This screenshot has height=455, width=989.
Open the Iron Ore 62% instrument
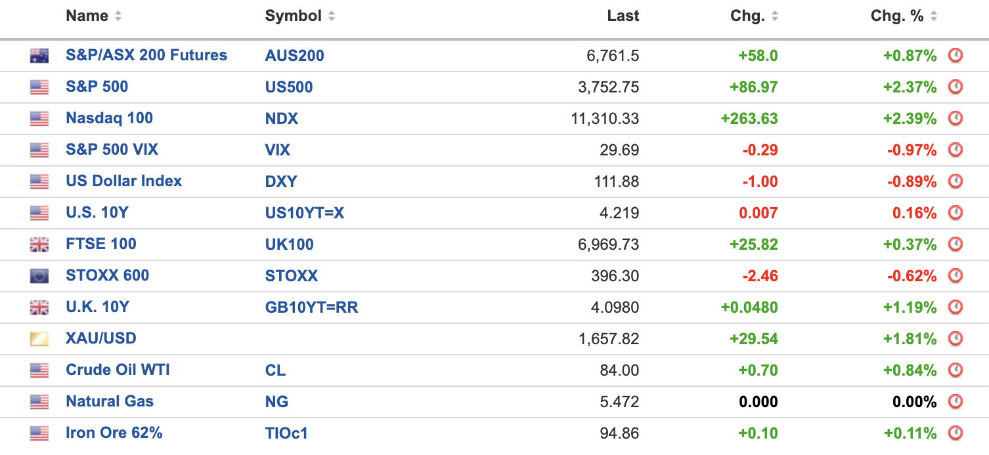click(x=114, y=433)
